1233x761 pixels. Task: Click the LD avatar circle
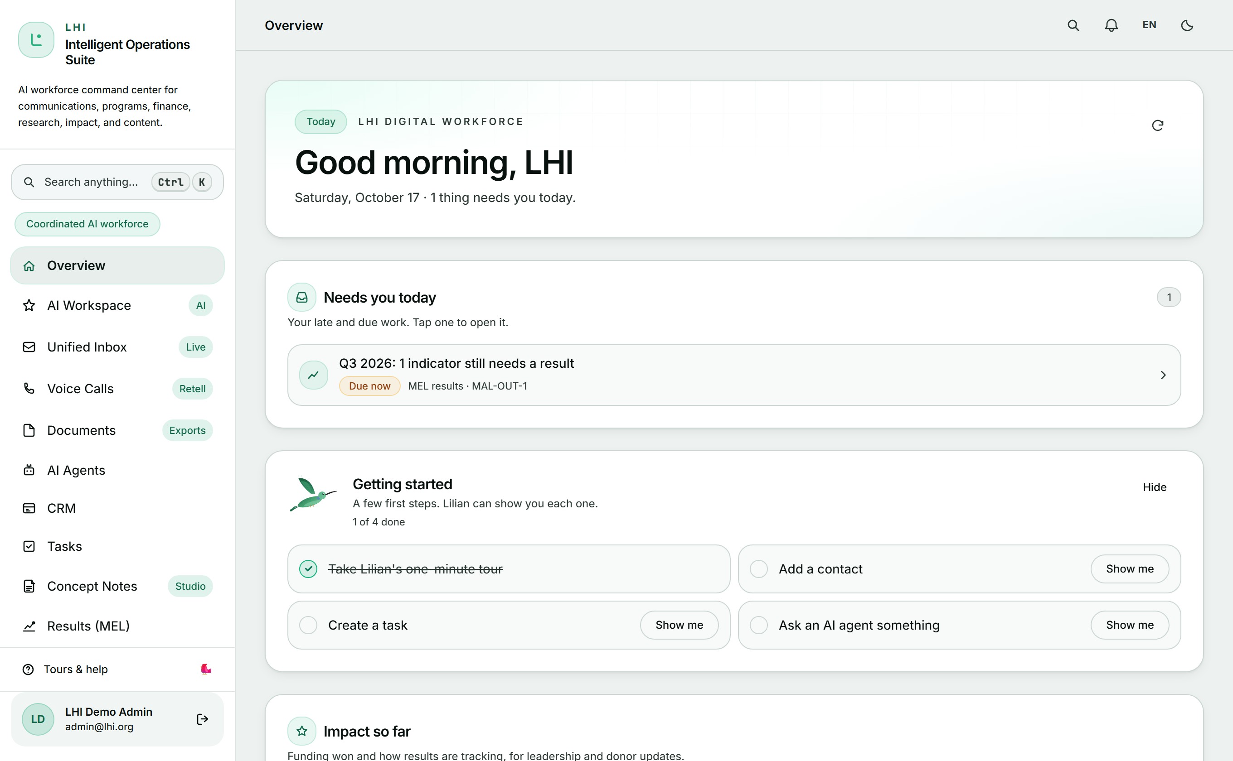[38, 719]
